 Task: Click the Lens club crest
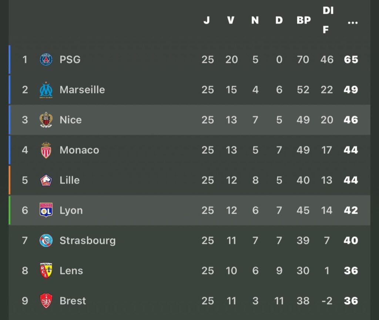46,270
